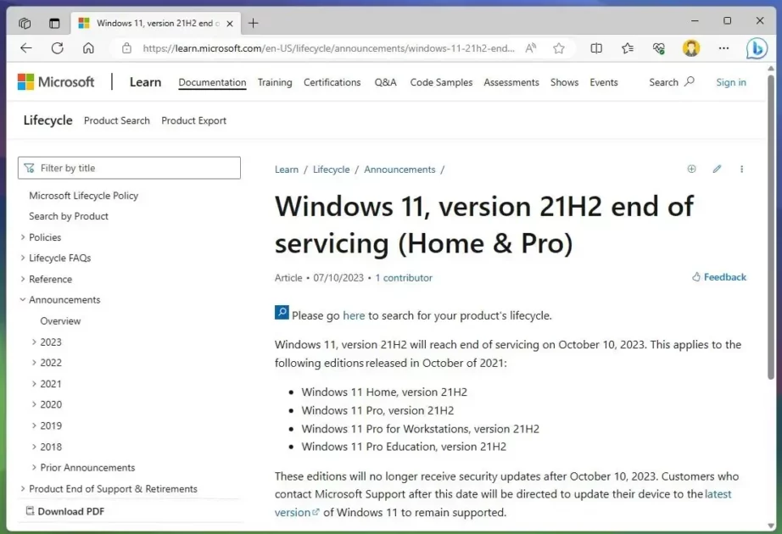Click the blue search lifecycle icon
Viewport: 782px width, 534px height.
(x=282, y=313)
